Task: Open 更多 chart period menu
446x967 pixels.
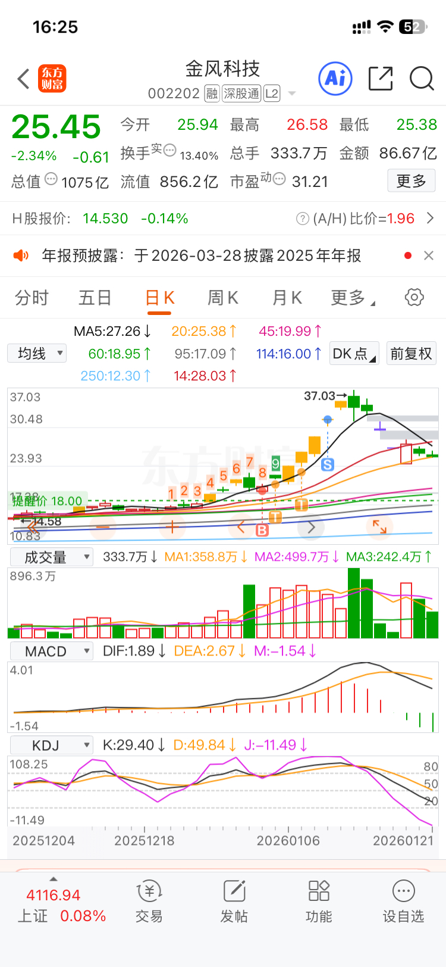Action: pyautogui.click(x=352, y=297)
